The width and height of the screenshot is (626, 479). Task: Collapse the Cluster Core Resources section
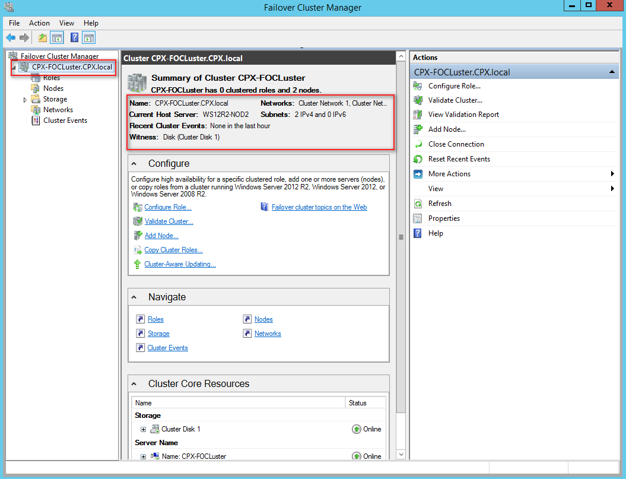coord(134,383)
